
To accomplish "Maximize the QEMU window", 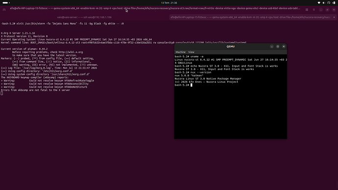I will pos(278,47).
